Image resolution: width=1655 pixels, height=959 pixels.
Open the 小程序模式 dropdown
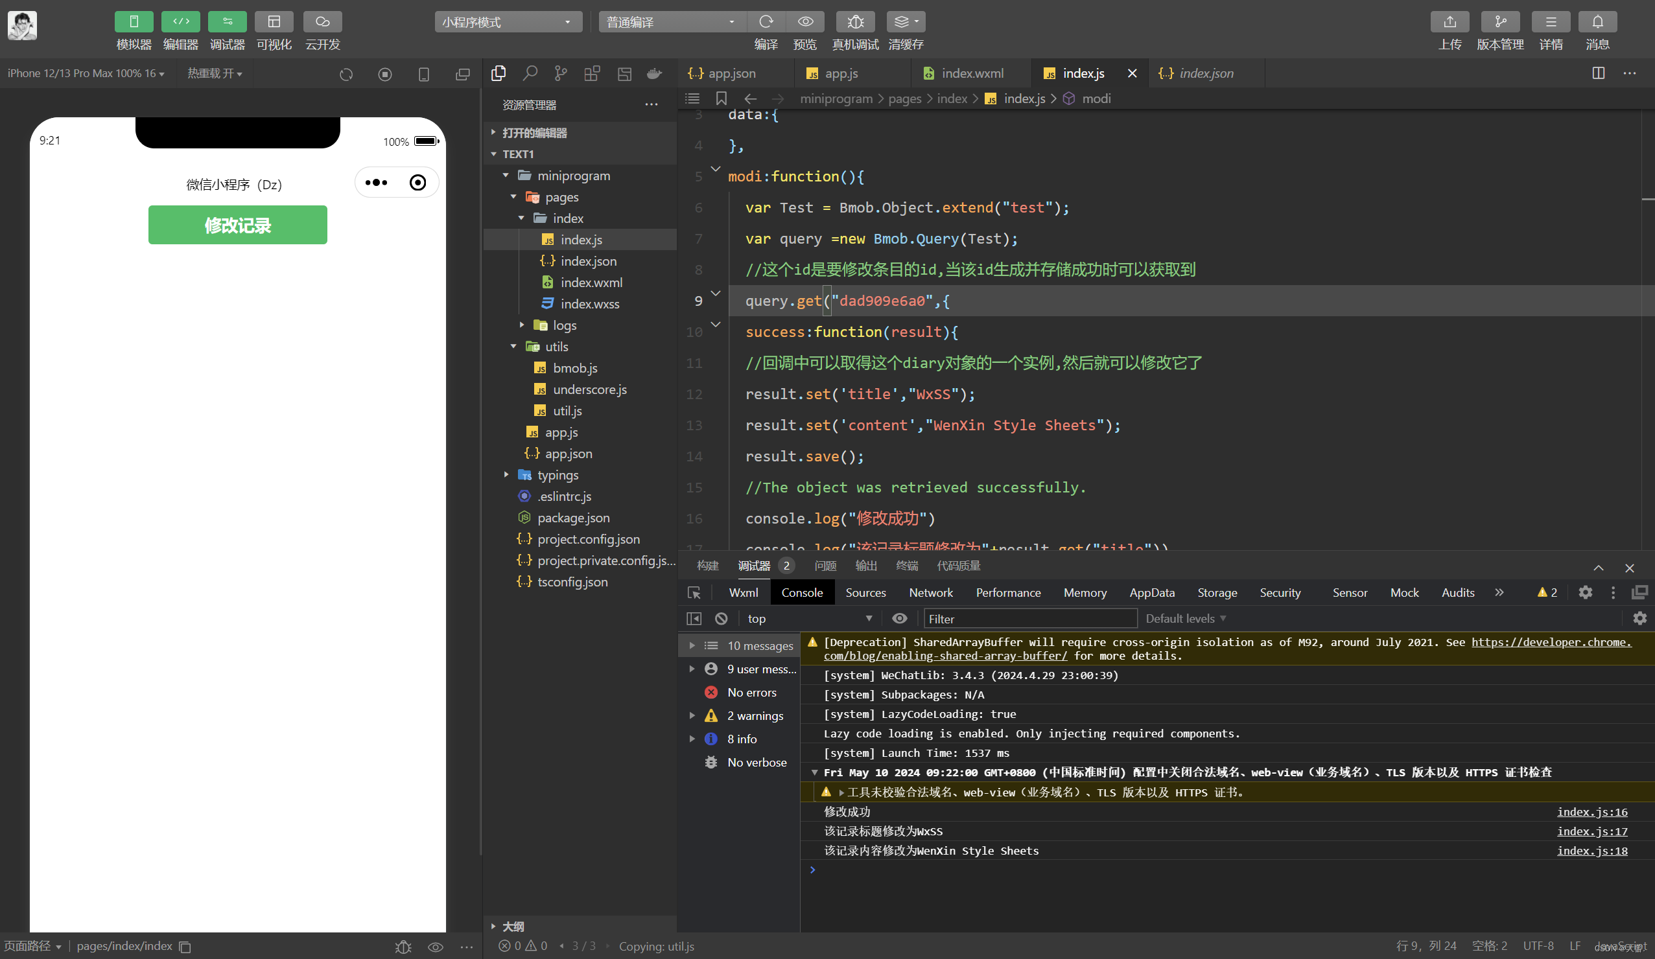(x=508, y=21)
